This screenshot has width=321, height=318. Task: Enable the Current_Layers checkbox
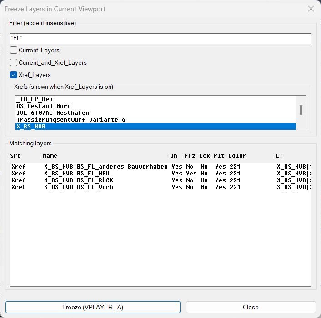(x=14, y=51)
